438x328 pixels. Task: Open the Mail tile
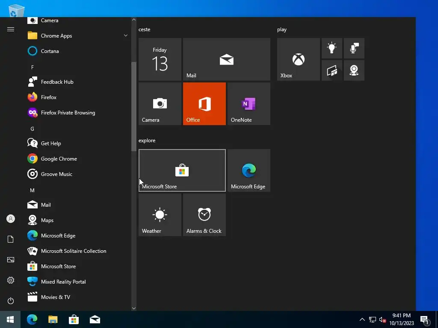[227, 59]
